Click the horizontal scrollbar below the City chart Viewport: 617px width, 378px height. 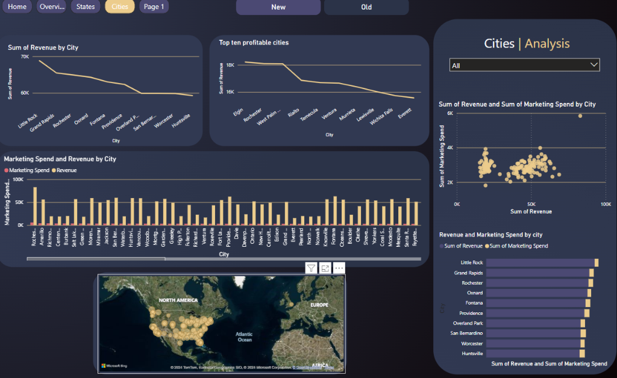tap(96, 258)
